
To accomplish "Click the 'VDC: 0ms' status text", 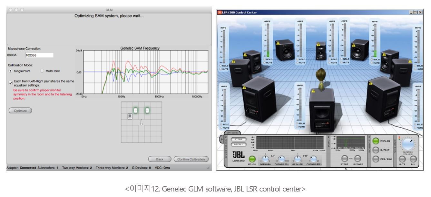I will coord(162,168).
